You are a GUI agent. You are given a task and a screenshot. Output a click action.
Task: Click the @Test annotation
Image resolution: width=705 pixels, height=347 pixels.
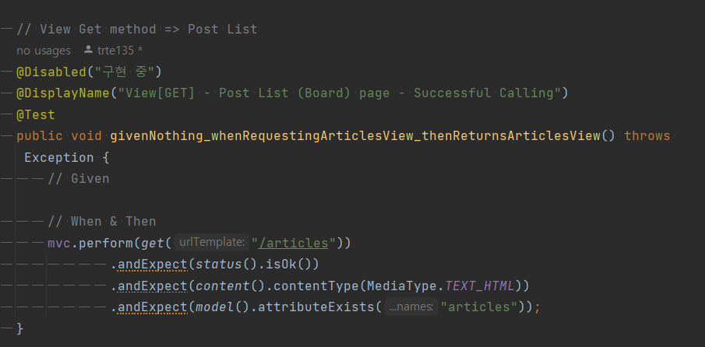coord(36,115)
